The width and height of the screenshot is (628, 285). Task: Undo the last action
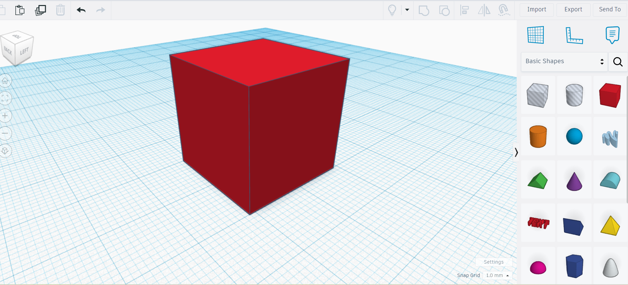click(x=81, y=10)
